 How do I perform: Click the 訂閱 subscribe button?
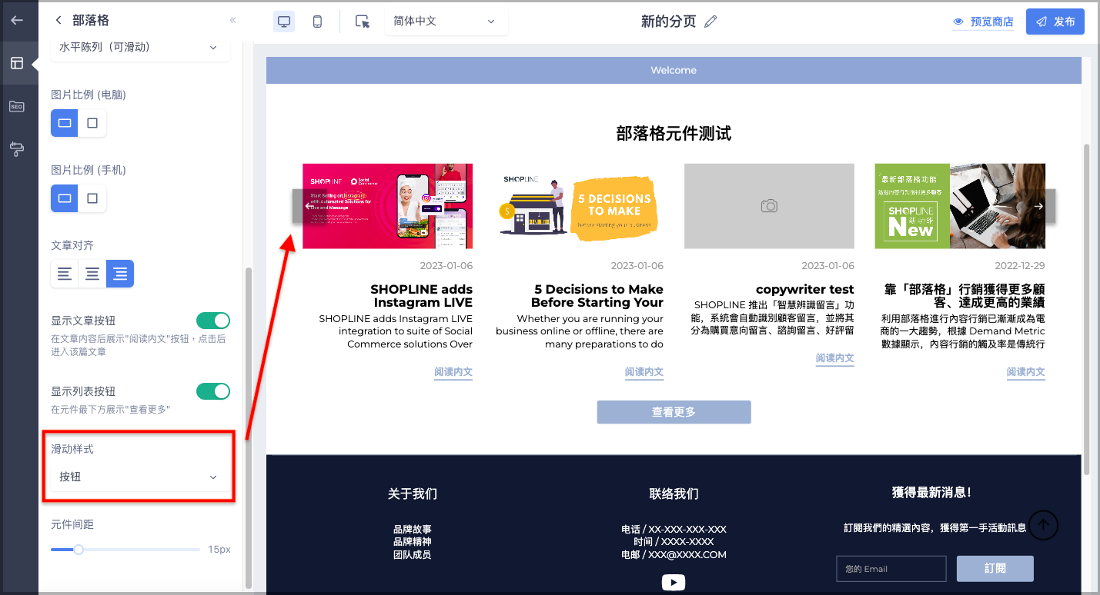(x=995, y=569)
